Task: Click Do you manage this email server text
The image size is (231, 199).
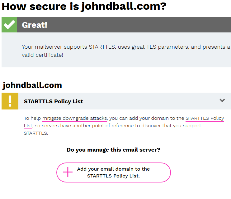Action: pyautogui.click(x=113, y=150)
